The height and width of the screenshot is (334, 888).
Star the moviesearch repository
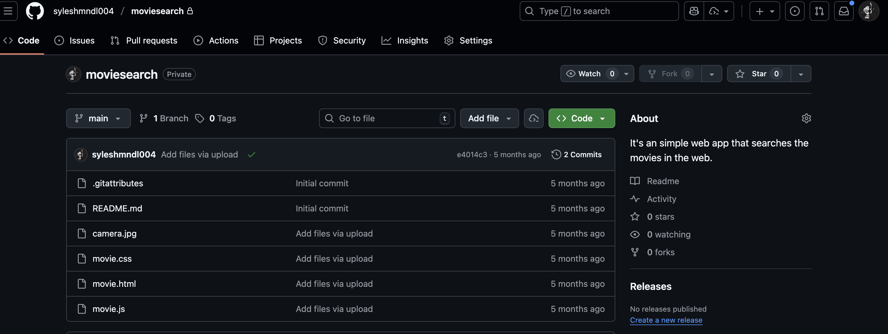758,74
